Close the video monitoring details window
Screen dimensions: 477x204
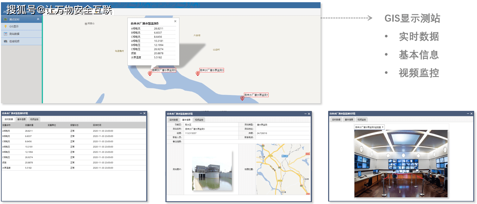click(x=472, y=113)
